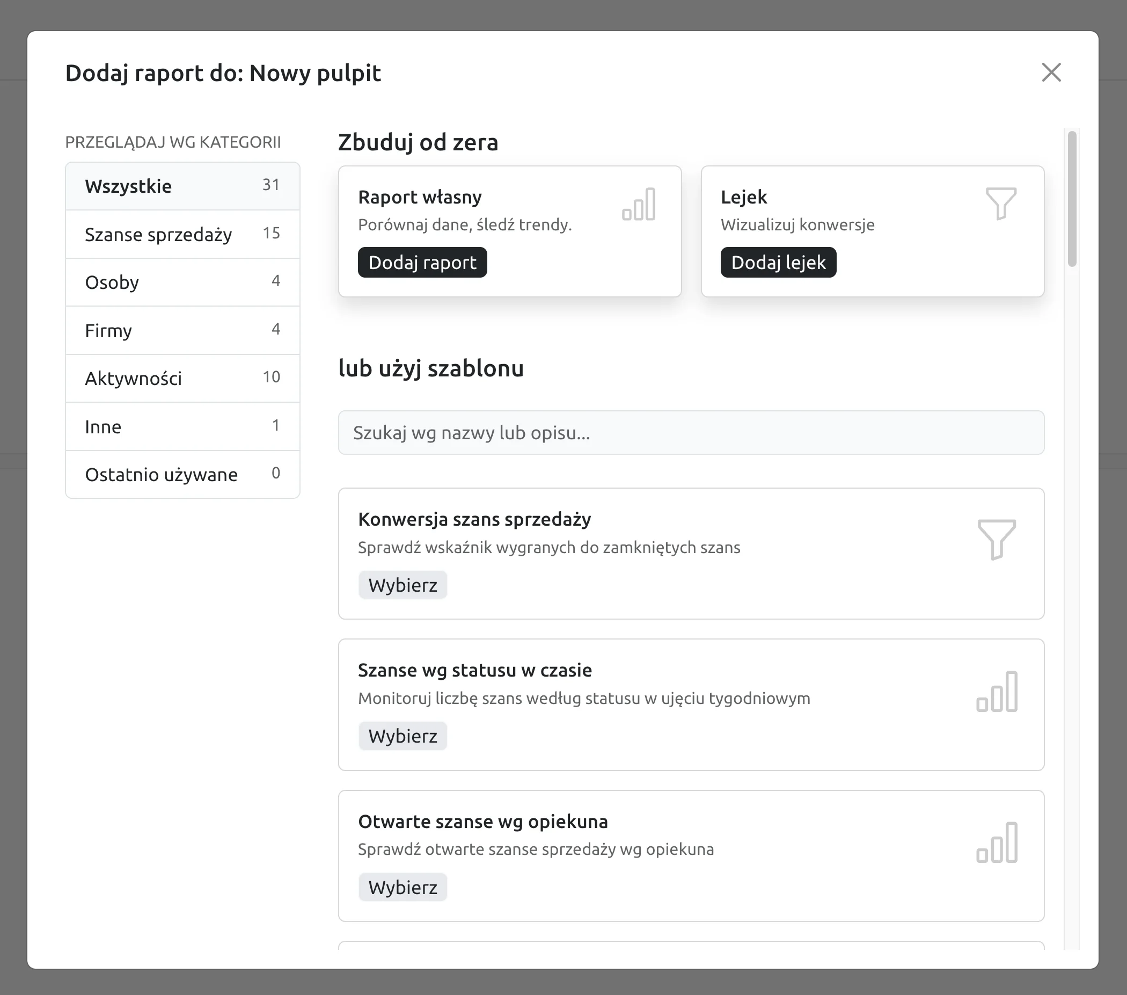
Task: Switch to the Osoby category
Action: tap(182, 282)
